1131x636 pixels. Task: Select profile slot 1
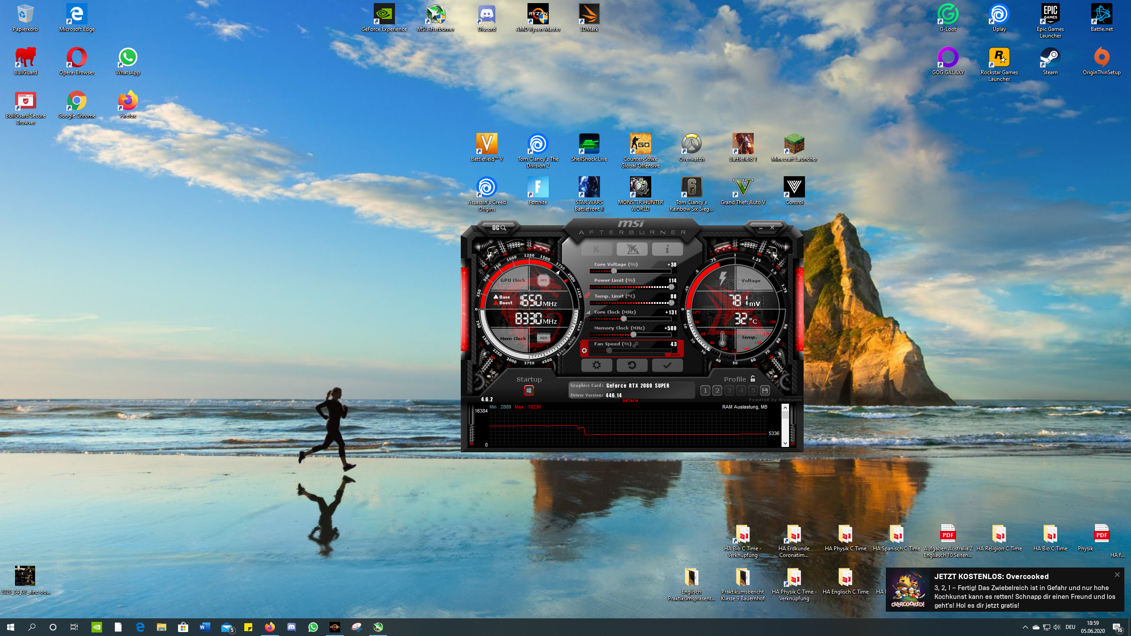705,390
